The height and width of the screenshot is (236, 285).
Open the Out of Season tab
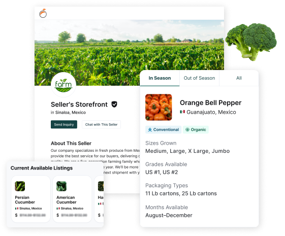[x=199, y=78]
